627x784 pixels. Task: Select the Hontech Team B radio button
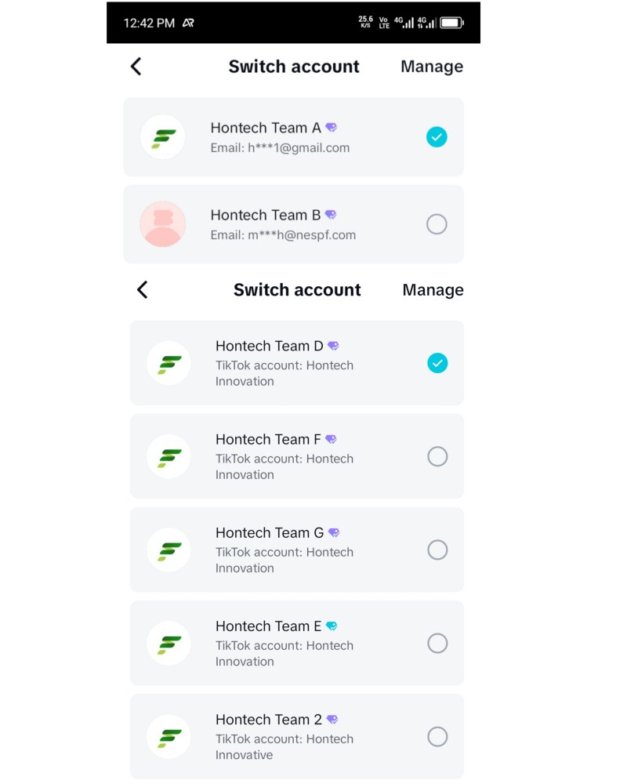(x=437, y=224)
